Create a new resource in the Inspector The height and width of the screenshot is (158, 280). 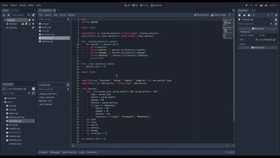click(x=240, y=15)
